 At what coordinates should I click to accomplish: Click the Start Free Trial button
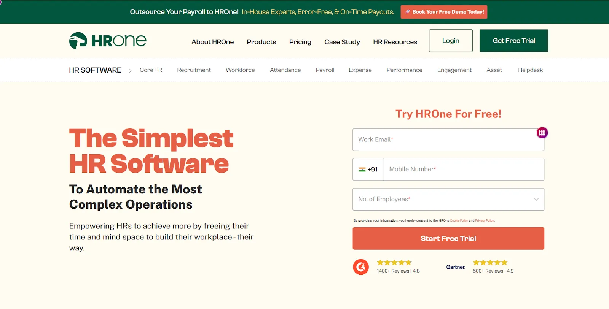(448, 238)
